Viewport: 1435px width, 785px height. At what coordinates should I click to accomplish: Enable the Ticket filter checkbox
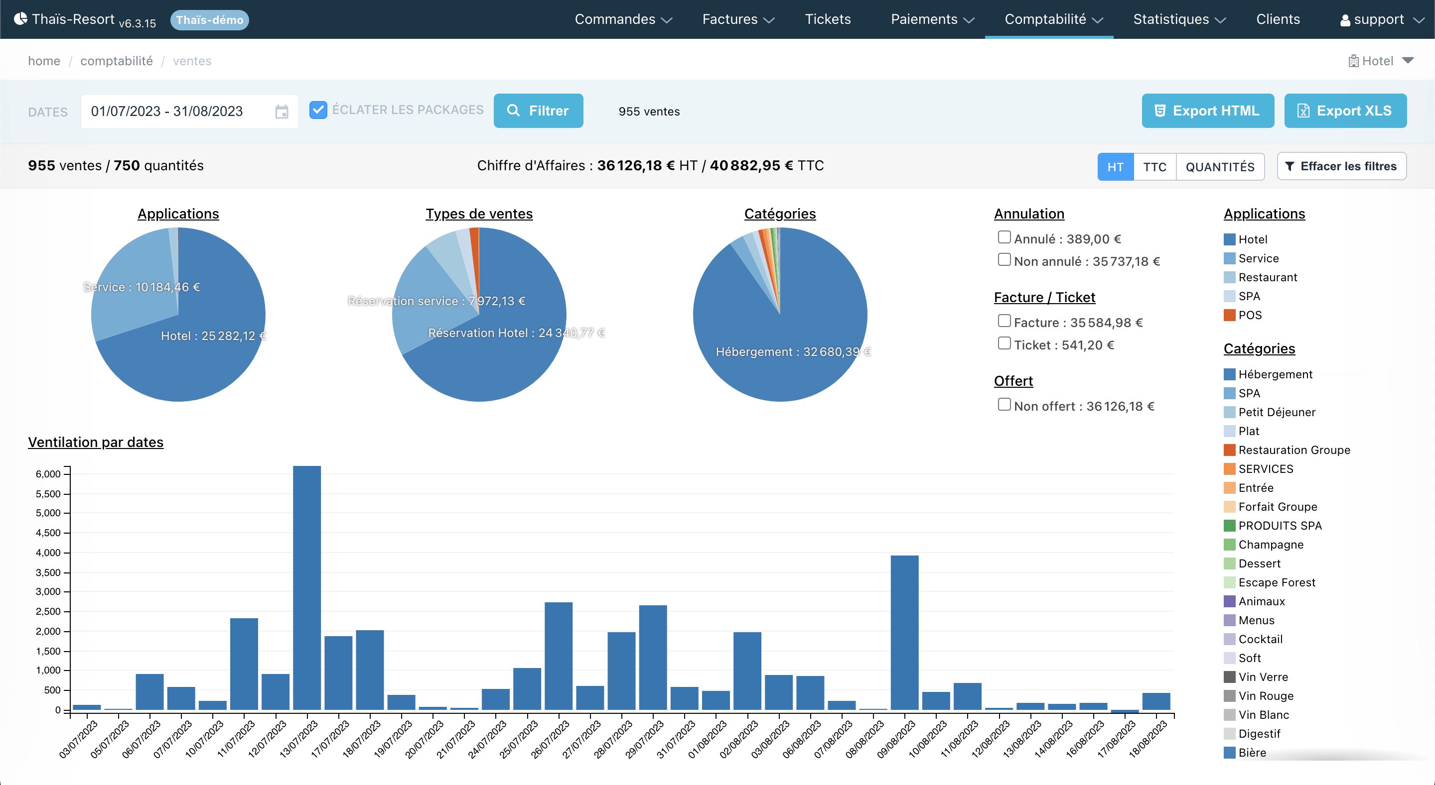1004,343
